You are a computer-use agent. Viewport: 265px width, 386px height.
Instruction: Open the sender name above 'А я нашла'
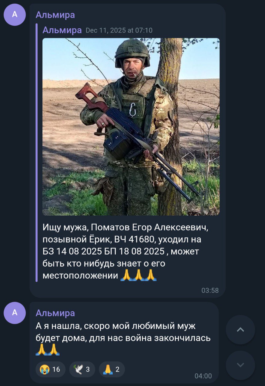pyautogui.click(x=55, y=313)
